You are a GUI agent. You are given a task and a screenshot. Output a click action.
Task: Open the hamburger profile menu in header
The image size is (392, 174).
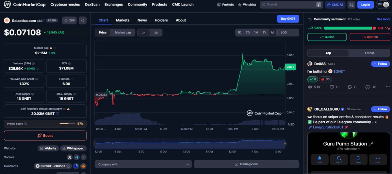point(383,5)
